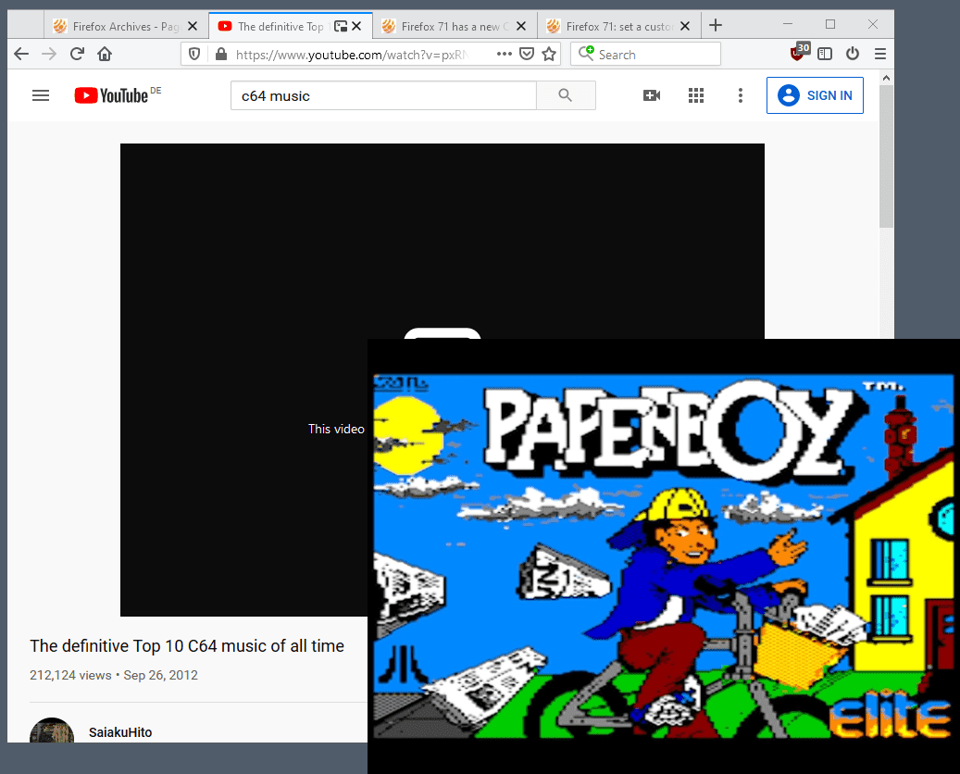The height and width of the screenshot is (774, 960).
Task: Click the picture-in-picture icon in the tab
Action: click(x=341, y=26)
